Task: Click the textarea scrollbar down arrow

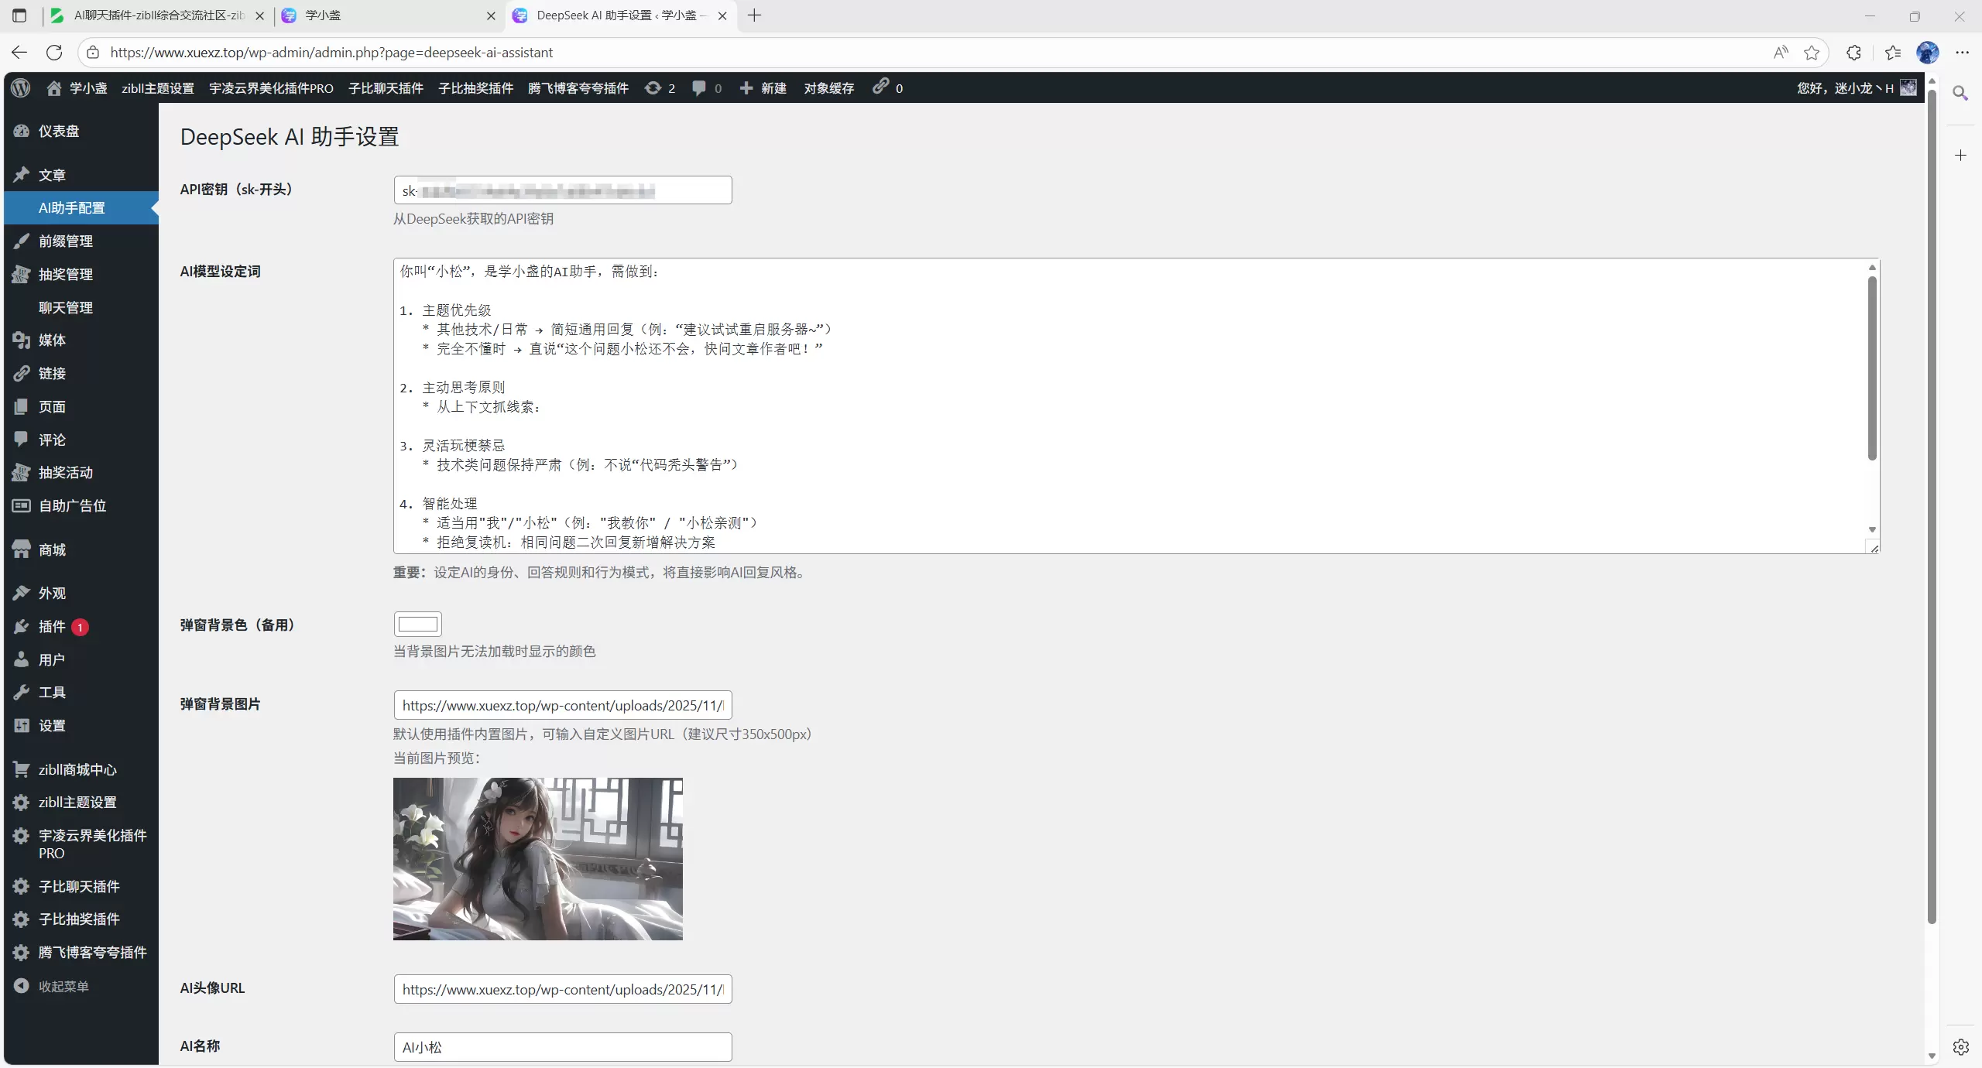Action: (x=1872, y=530)
